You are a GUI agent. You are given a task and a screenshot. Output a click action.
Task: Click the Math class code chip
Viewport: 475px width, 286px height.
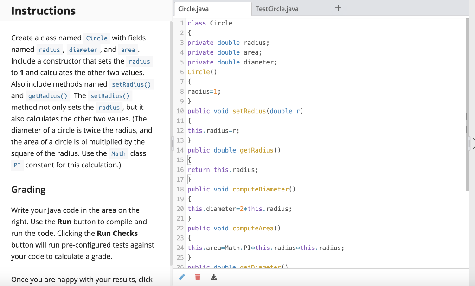[x=118, y=153]
